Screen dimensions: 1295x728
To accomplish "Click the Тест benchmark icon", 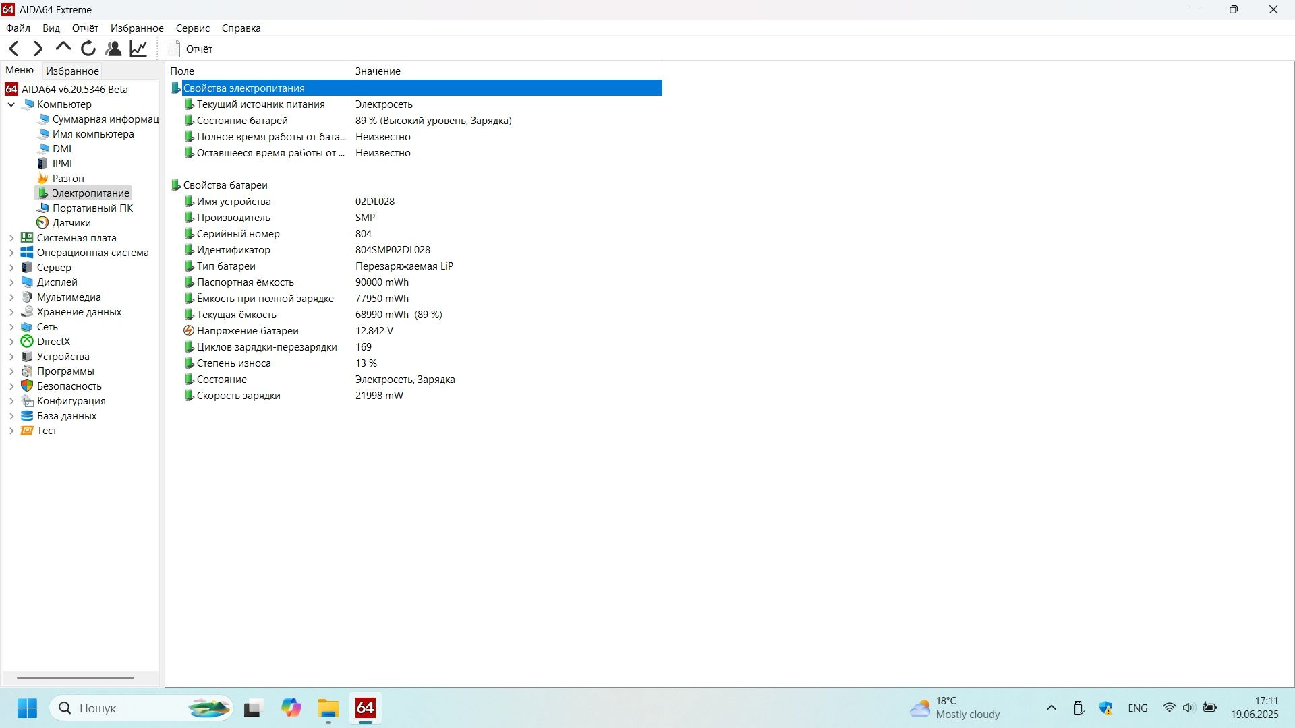I will pyautogui.click(x=27, y=431).
